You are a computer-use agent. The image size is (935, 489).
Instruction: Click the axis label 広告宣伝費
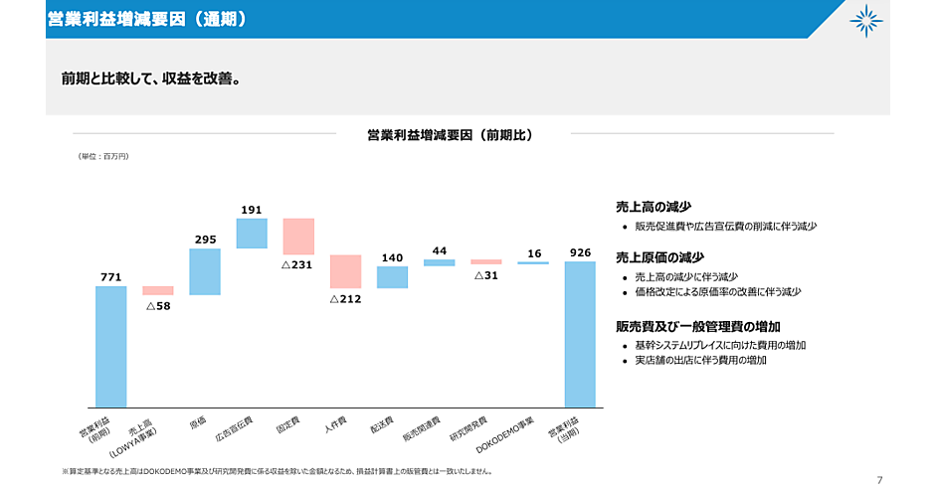coord(234,428)
